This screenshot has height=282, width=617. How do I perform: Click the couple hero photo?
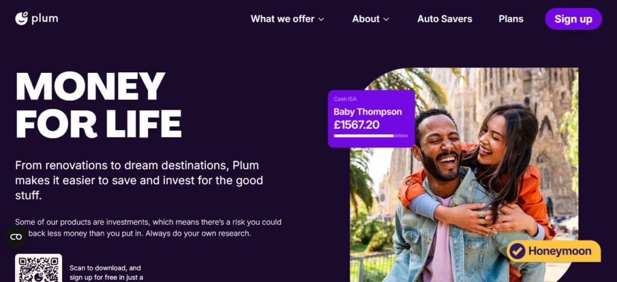[465, 175]
